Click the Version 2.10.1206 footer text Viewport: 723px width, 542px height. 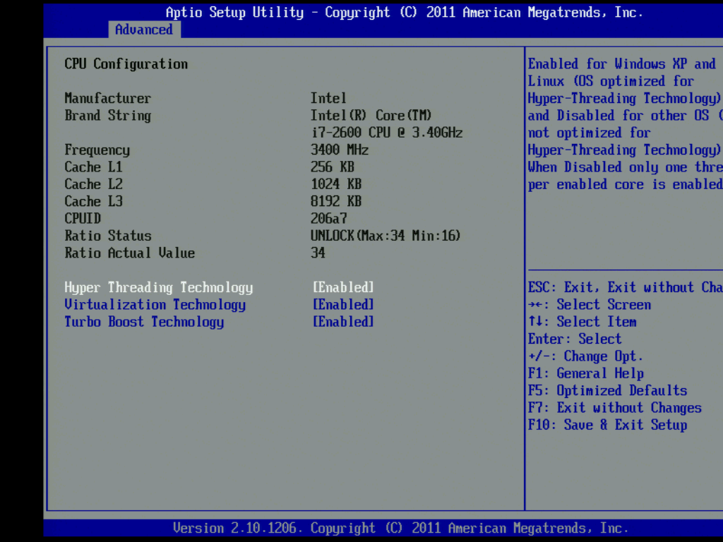pos(401,528)
